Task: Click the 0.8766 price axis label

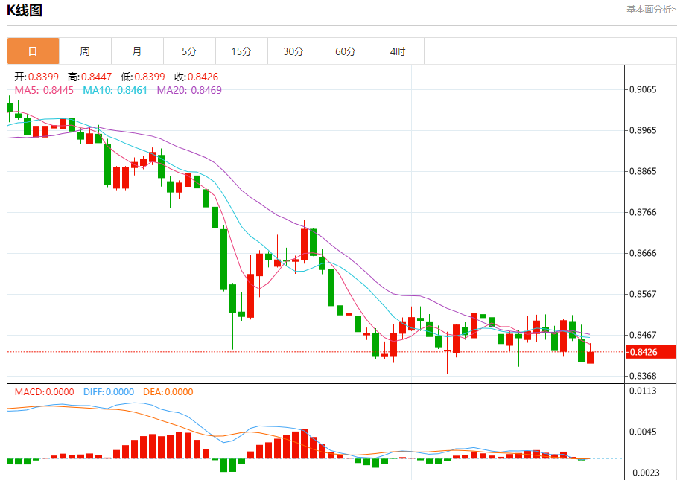Action: pos(643,212)
